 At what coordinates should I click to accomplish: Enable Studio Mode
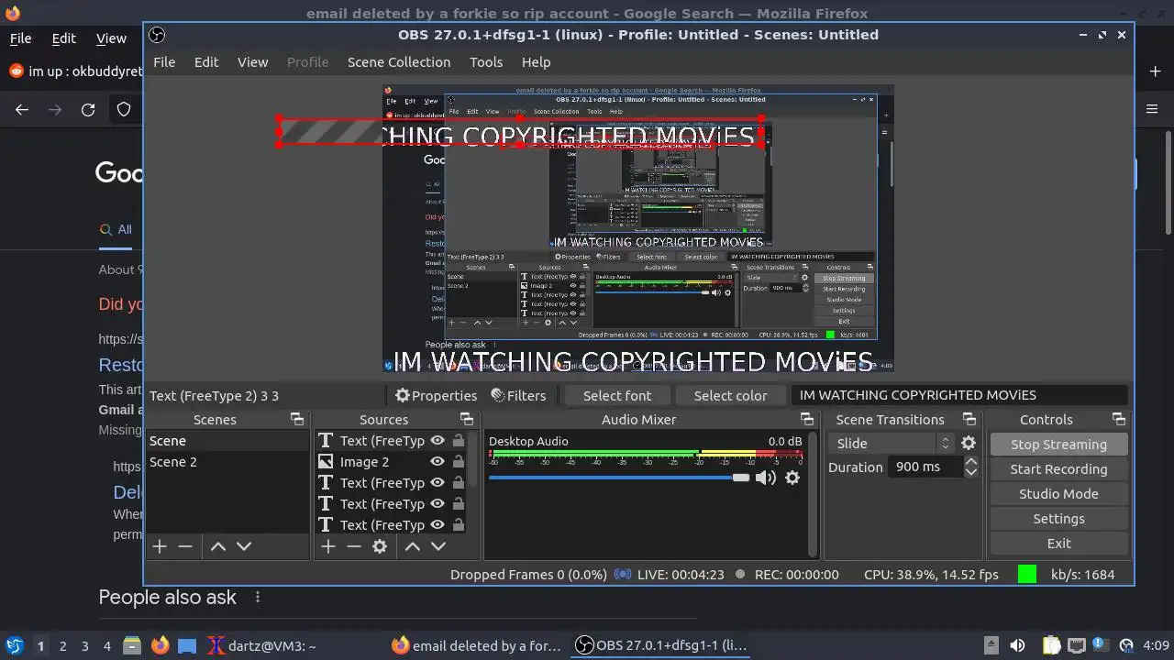[x=1058, y=494]
